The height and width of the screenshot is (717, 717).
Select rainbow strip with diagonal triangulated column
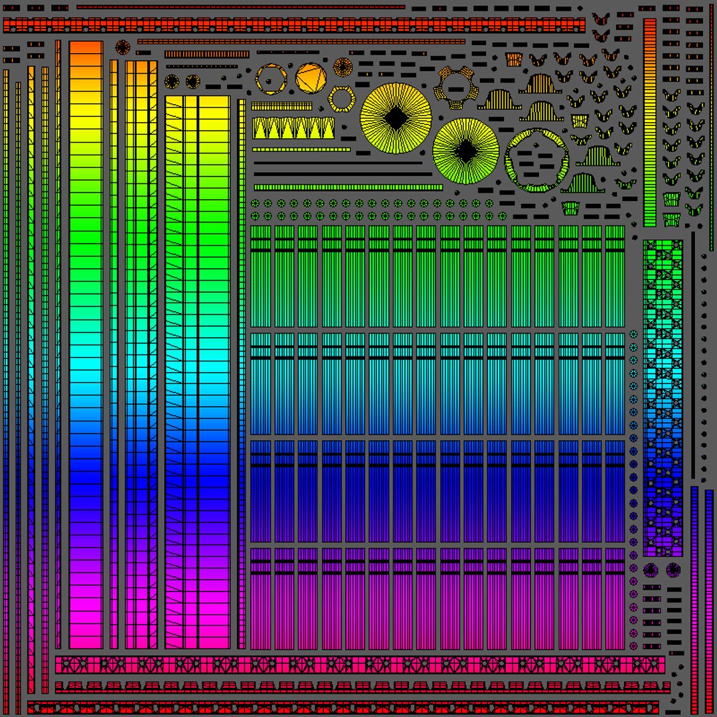click(198, 372)
